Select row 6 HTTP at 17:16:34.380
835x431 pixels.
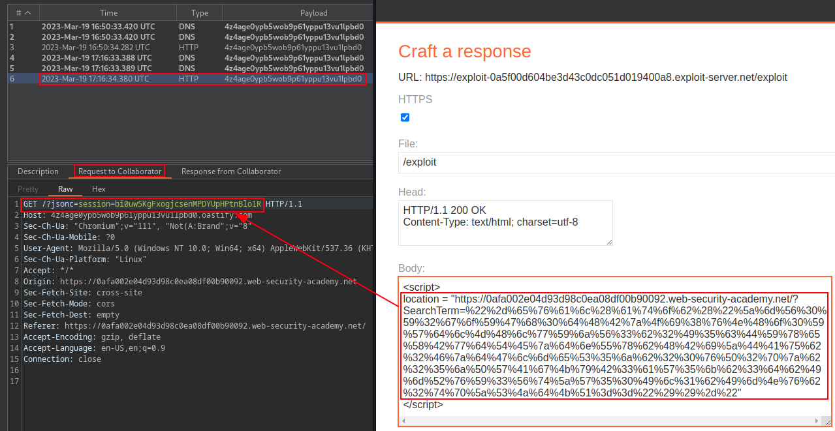190,79
